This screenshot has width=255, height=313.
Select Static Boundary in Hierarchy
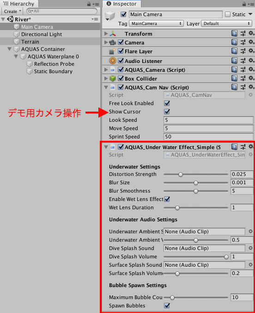[53, 71]
